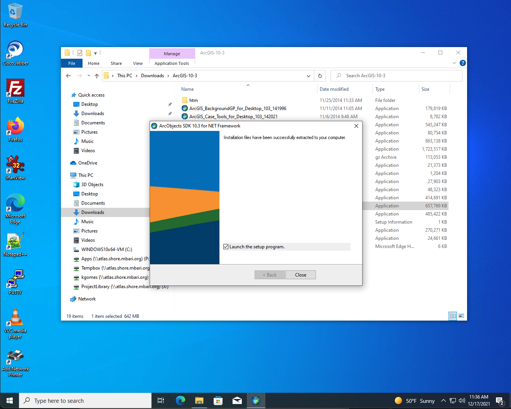Open the Recycle Bin desktop icon
Screen dimensions: 511x409
(15, 15)
